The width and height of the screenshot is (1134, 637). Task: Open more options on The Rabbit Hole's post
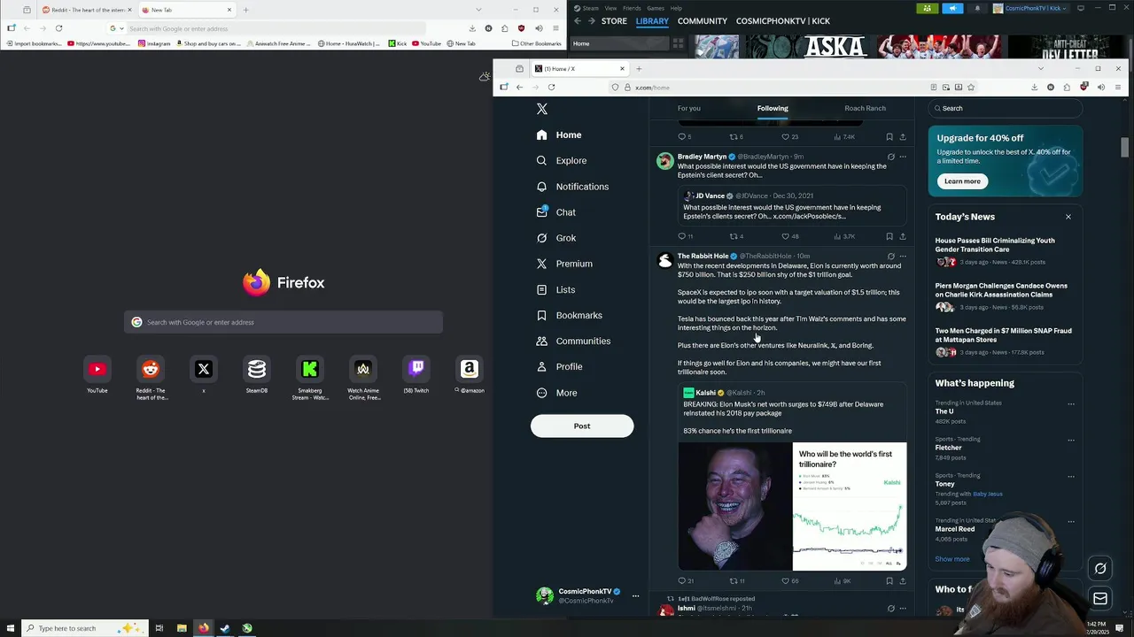903,256
